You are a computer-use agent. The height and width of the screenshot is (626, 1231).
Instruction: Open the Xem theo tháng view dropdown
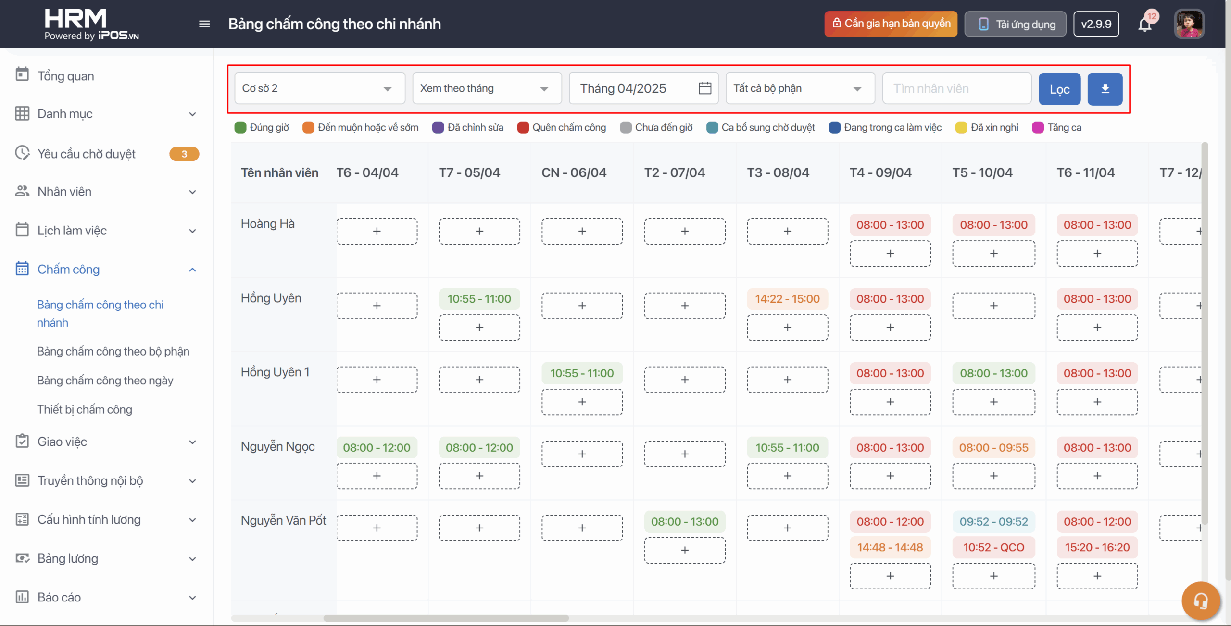pyautogui.click(x=487, y=88)
